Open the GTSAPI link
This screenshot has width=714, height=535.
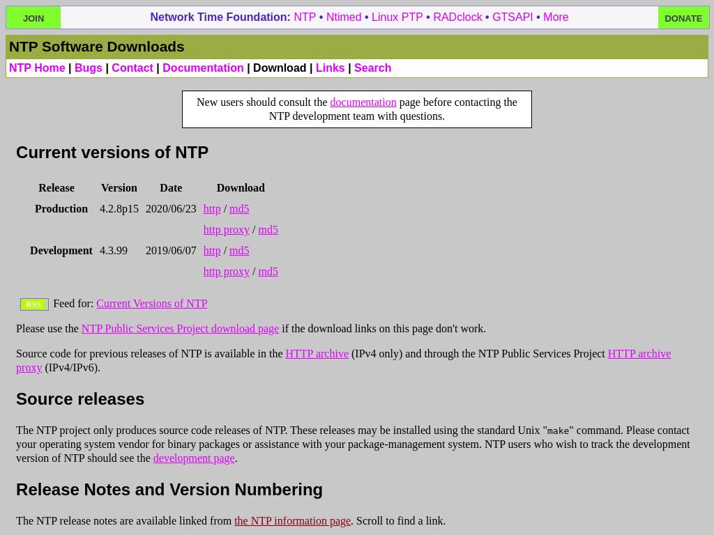coord(512,17)
